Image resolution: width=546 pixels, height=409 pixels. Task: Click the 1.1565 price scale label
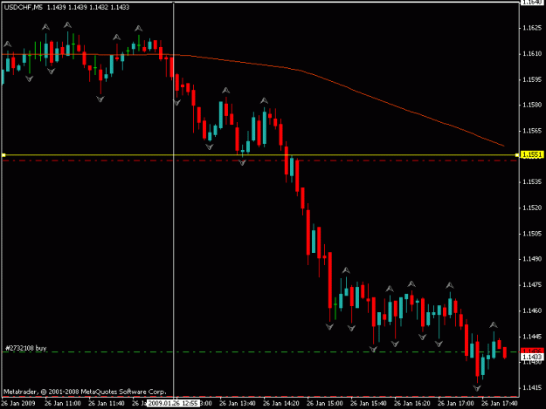click(x=532, y=131)
